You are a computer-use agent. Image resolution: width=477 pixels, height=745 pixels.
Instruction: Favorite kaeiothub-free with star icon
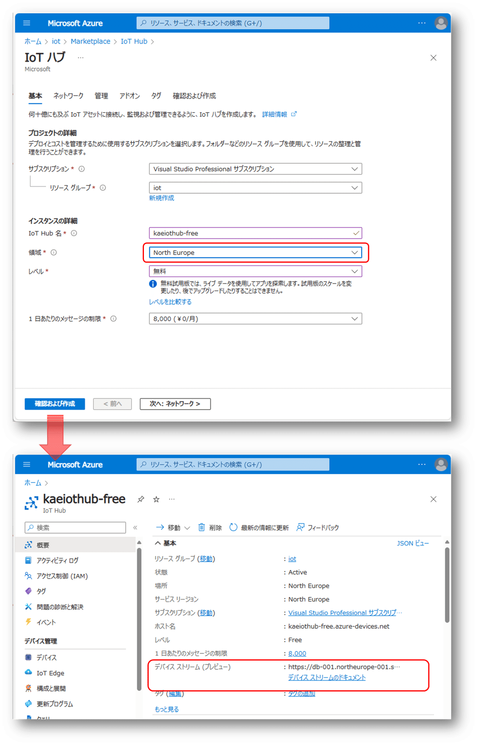coord(156,499)
